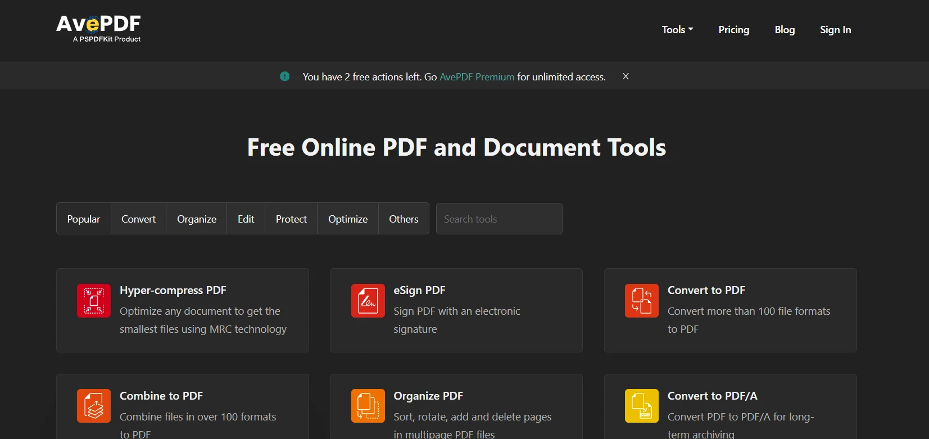Click 'Sign PDF with an electronic signature' text
Image resolution: width=929 pixels, height=439 pixels.
click(x=457, y=320)
